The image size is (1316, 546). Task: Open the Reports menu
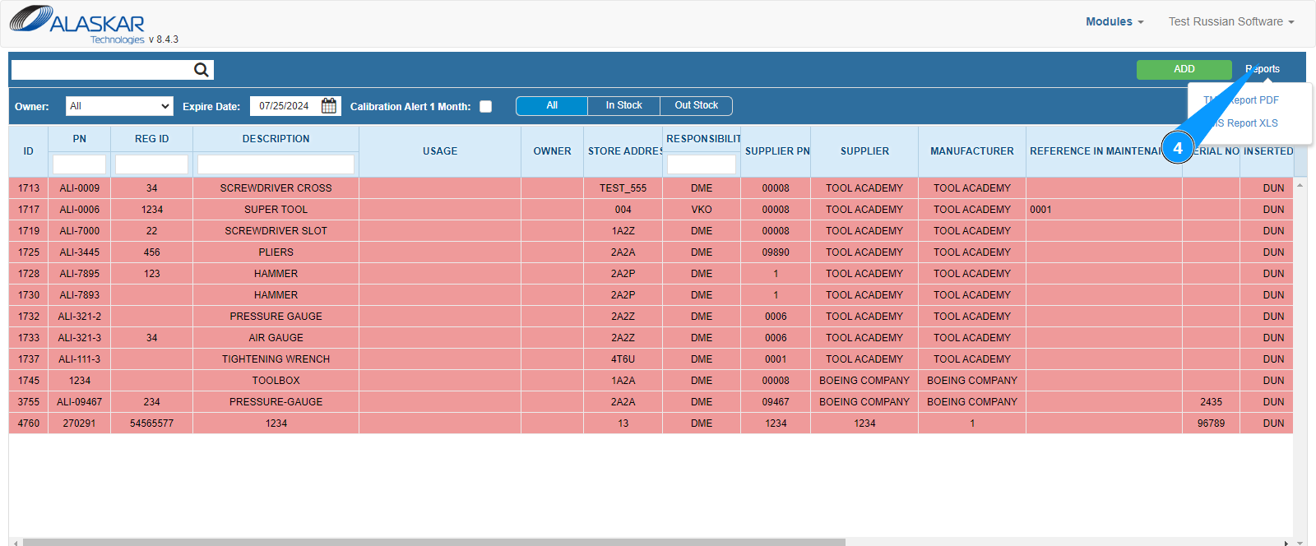pos(1263,69)
